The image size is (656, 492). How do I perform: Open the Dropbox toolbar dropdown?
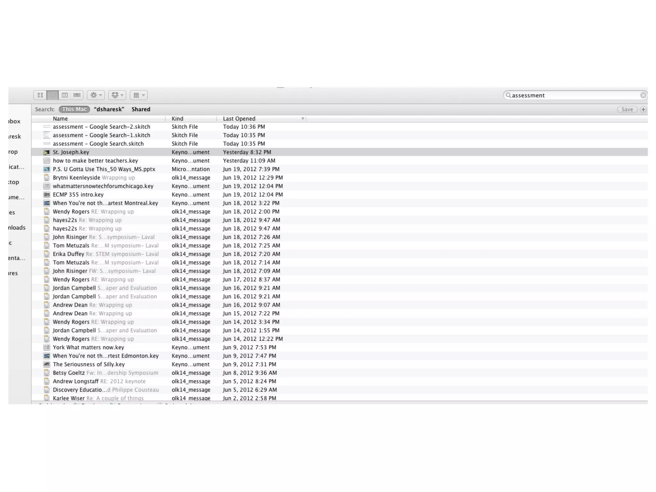117,95
